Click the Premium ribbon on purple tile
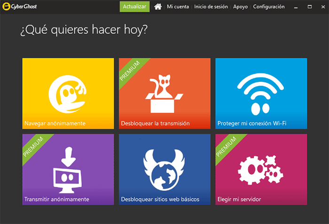329x224 pixels. click(x=33, y=145)
